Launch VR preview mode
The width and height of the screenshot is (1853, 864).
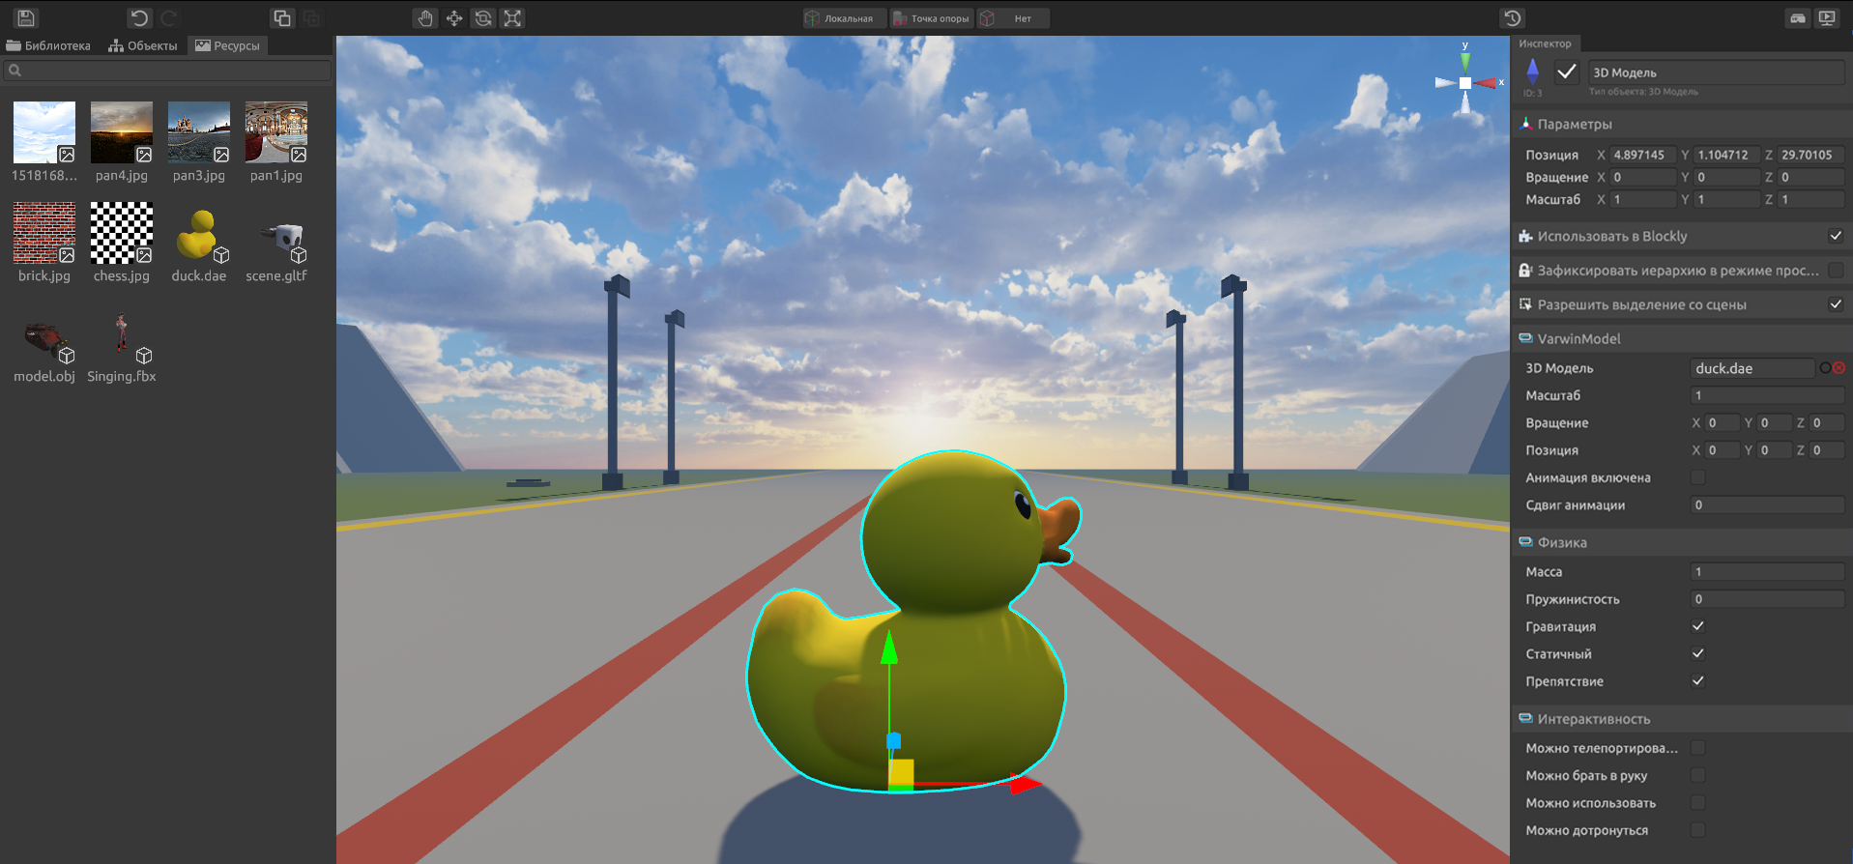tap(1798, 17)
